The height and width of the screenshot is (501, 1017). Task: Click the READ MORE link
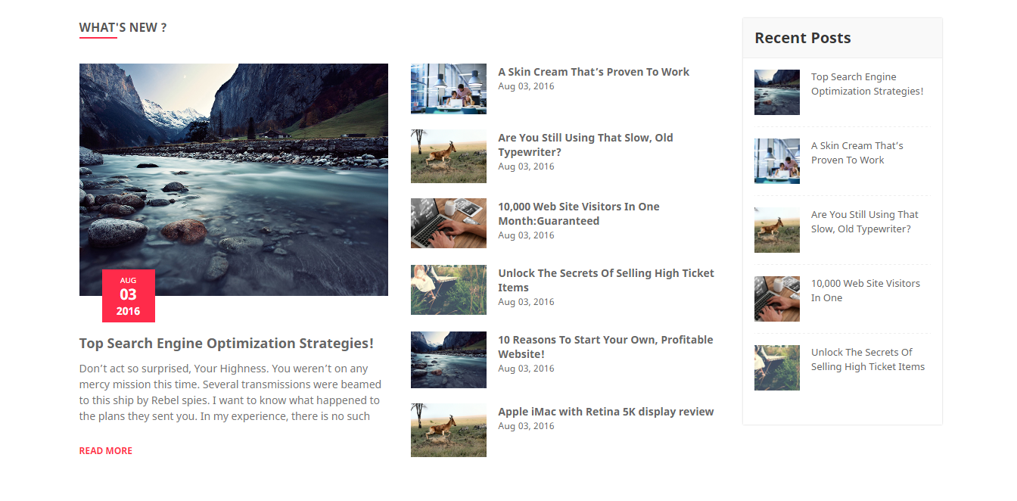point(106,451)
